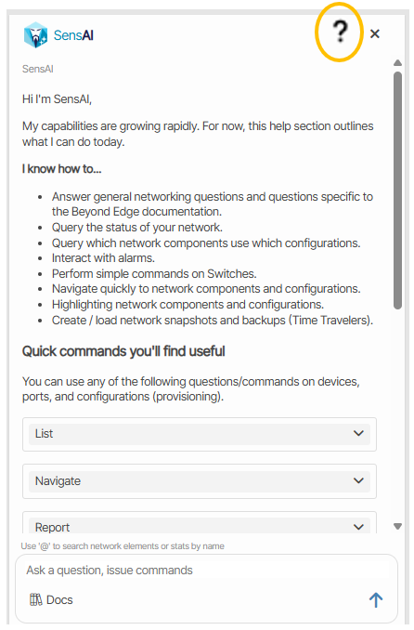
Task: Open the Report quick commands section
Action: pos(200,526)
